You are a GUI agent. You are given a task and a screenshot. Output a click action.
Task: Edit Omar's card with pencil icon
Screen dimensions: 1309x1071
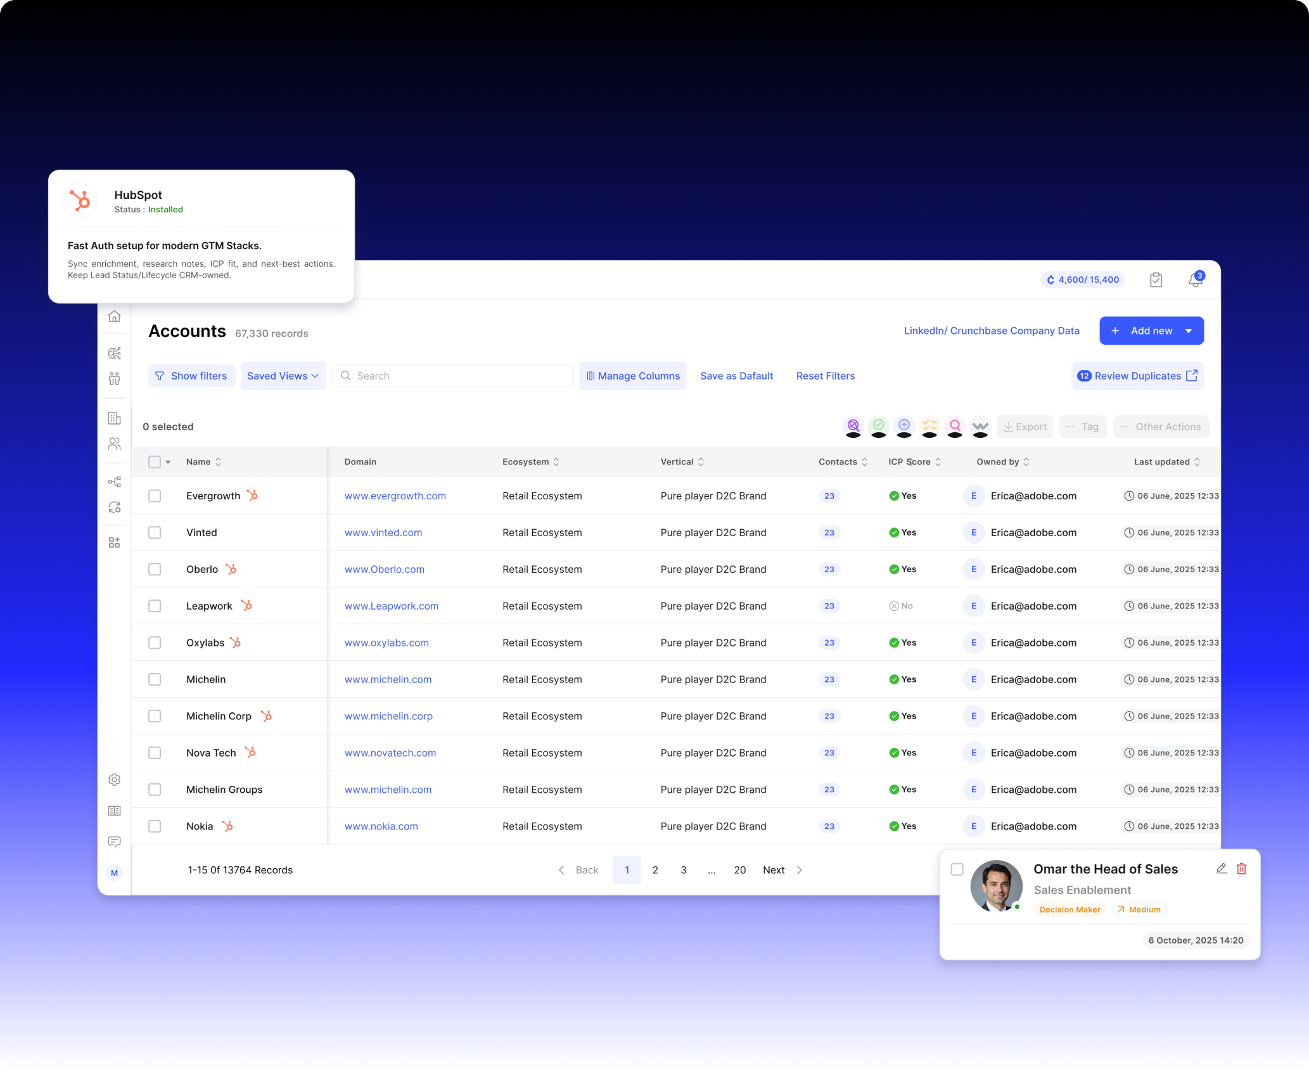[x=1221, y=869]
